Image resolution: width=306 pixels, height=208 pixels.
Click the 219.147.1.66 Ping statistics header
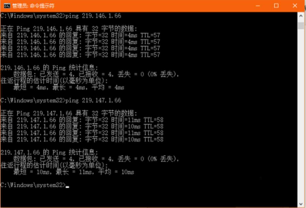pyautogui.click(x=49, y=152)
